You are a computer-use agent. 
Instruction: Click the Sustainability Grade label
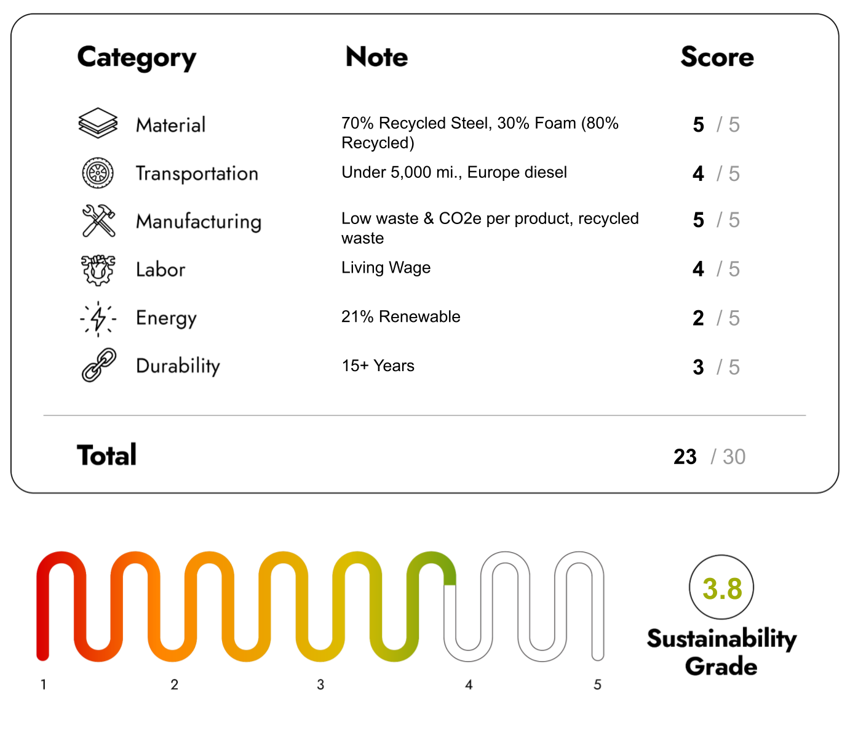(721, 652)
